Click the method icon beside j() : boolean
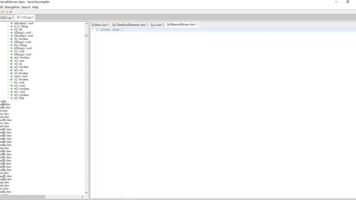 [x=11, y=39]
